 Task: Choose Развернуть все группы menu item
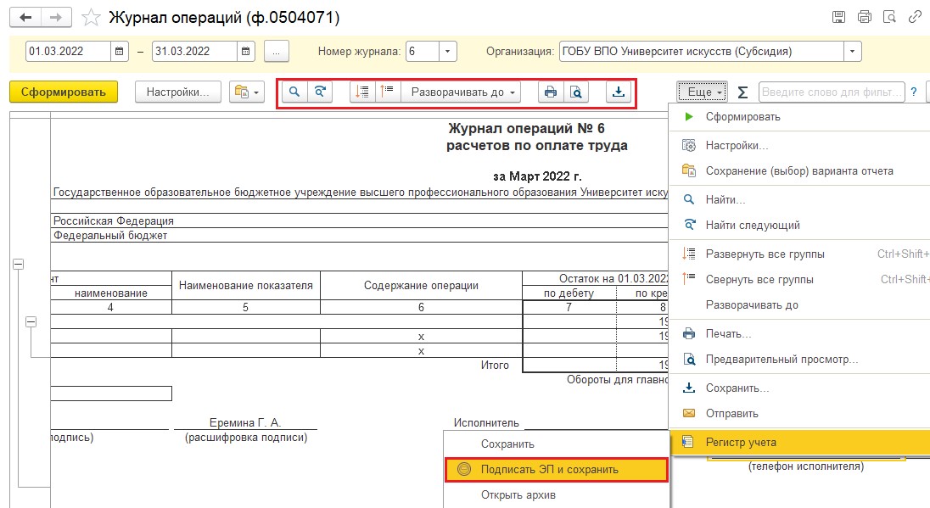point(799,254)
